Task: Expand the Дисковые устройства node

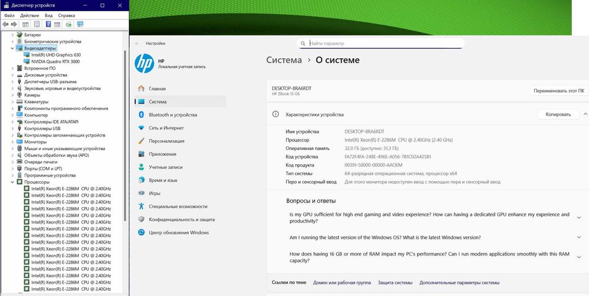Action: coord(12,75)
